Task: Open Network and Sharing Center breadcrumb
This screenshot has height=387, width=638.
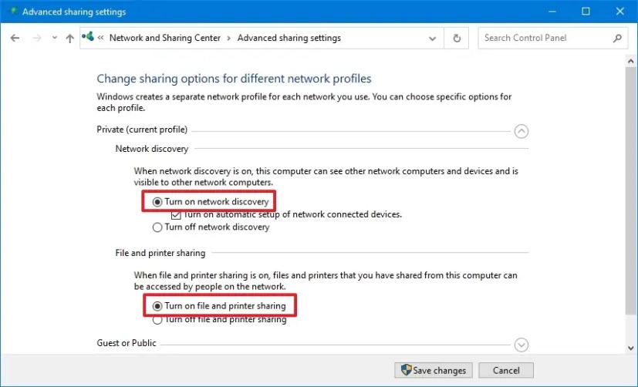Action: point(165,38)
